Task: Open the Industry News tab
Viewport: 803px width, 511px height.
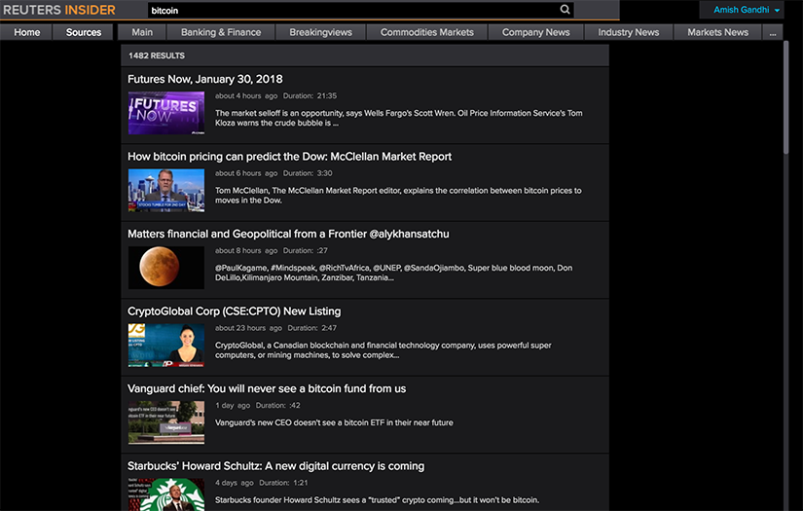Action: click(629, 32)
